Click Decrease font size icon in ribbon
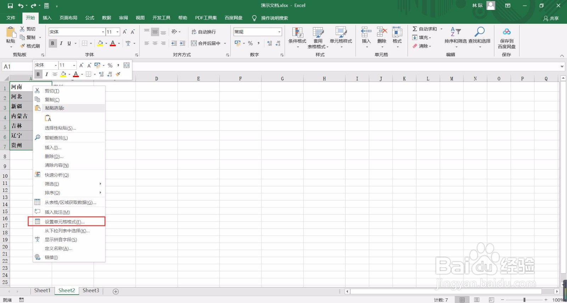Viewport: 567px width, 303px height. tap(133, 32)
